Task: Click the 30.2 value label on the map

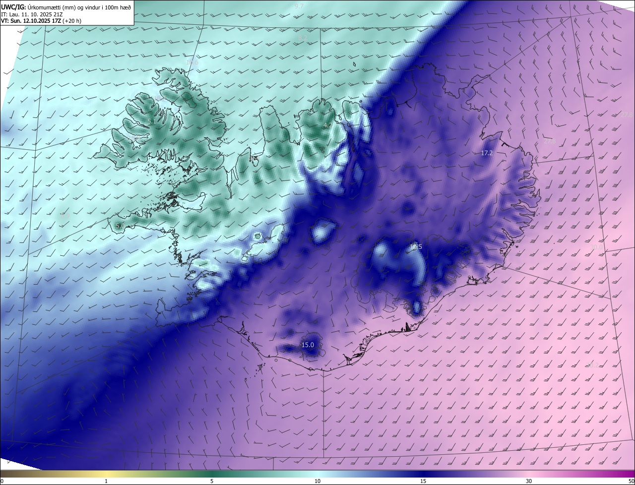Action: point(592,365)
